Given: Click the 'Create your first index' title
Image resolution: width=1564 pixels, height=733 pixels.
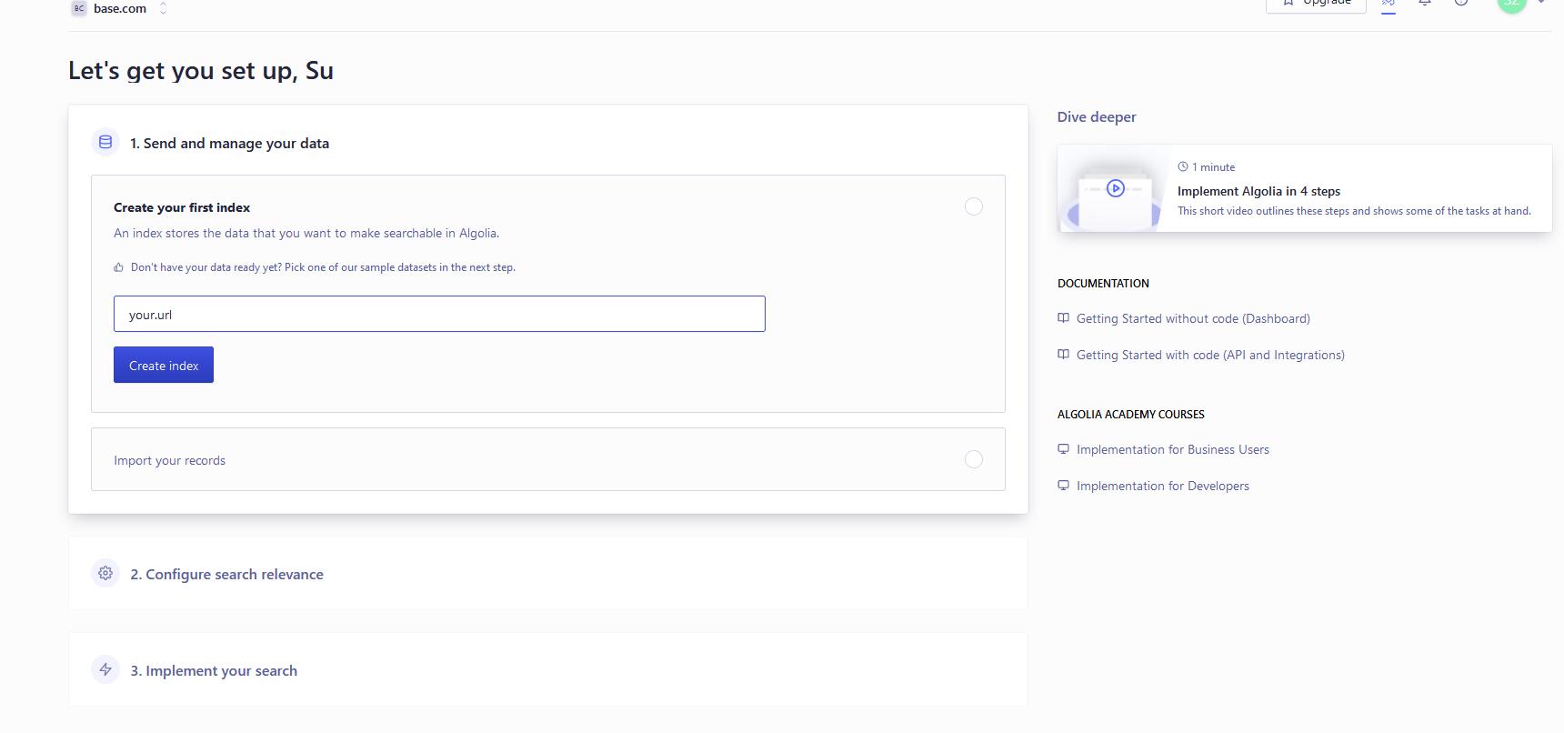Looking at the screenshot, I should [x=182, y=207].
